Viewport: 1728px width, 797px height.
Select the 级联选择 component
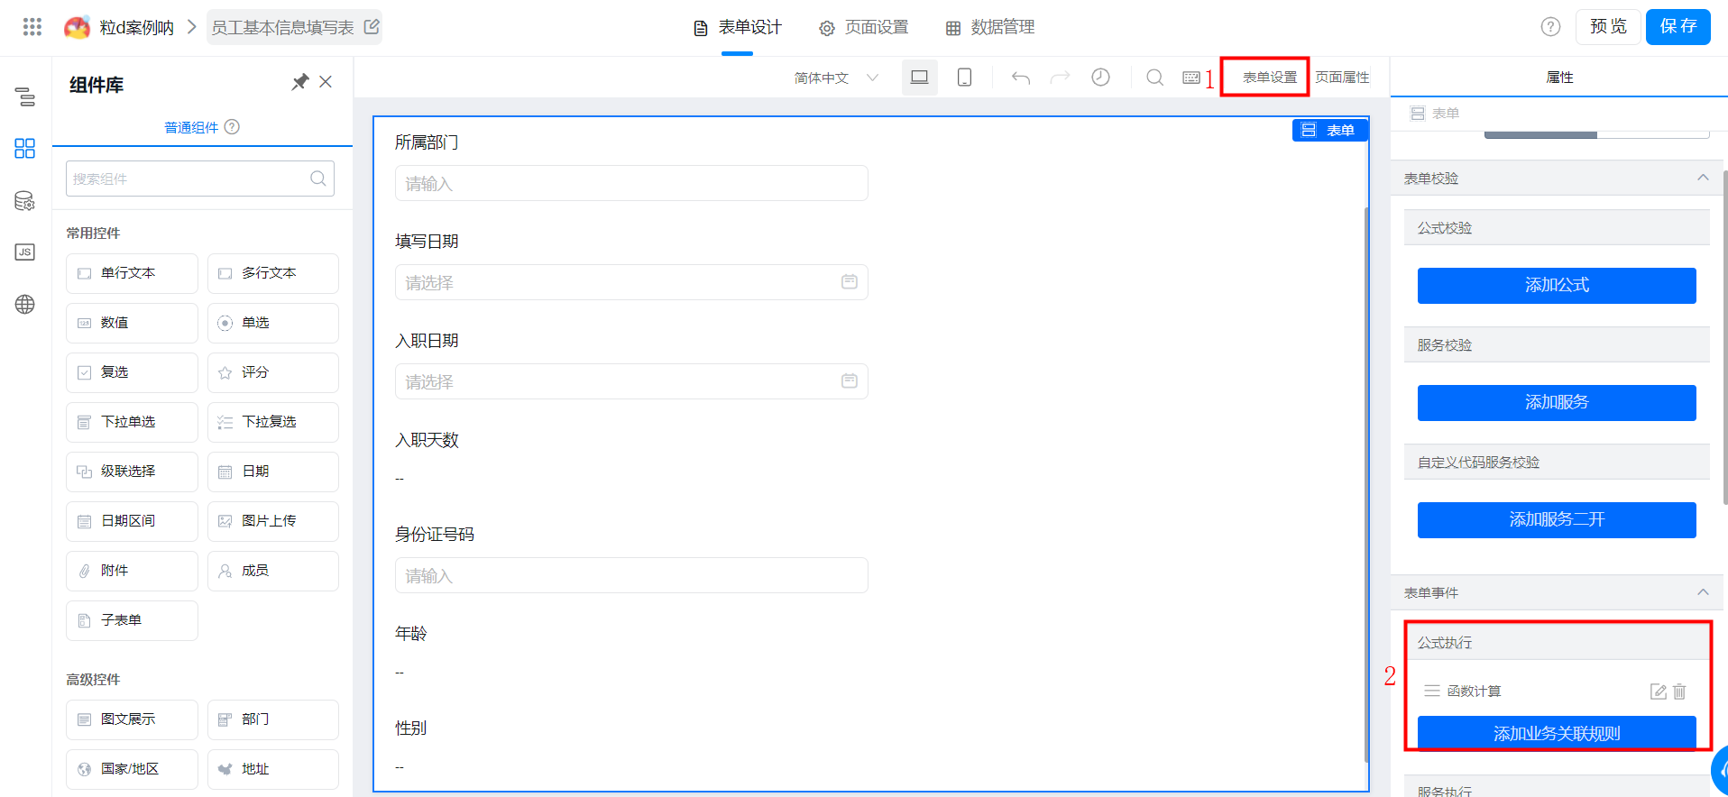(132, 472)
